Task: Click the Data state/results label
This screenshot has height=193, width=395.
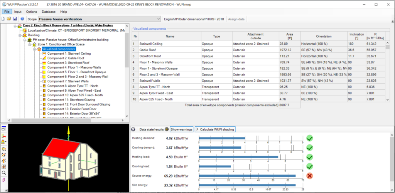Action: (x=151, y=129)
